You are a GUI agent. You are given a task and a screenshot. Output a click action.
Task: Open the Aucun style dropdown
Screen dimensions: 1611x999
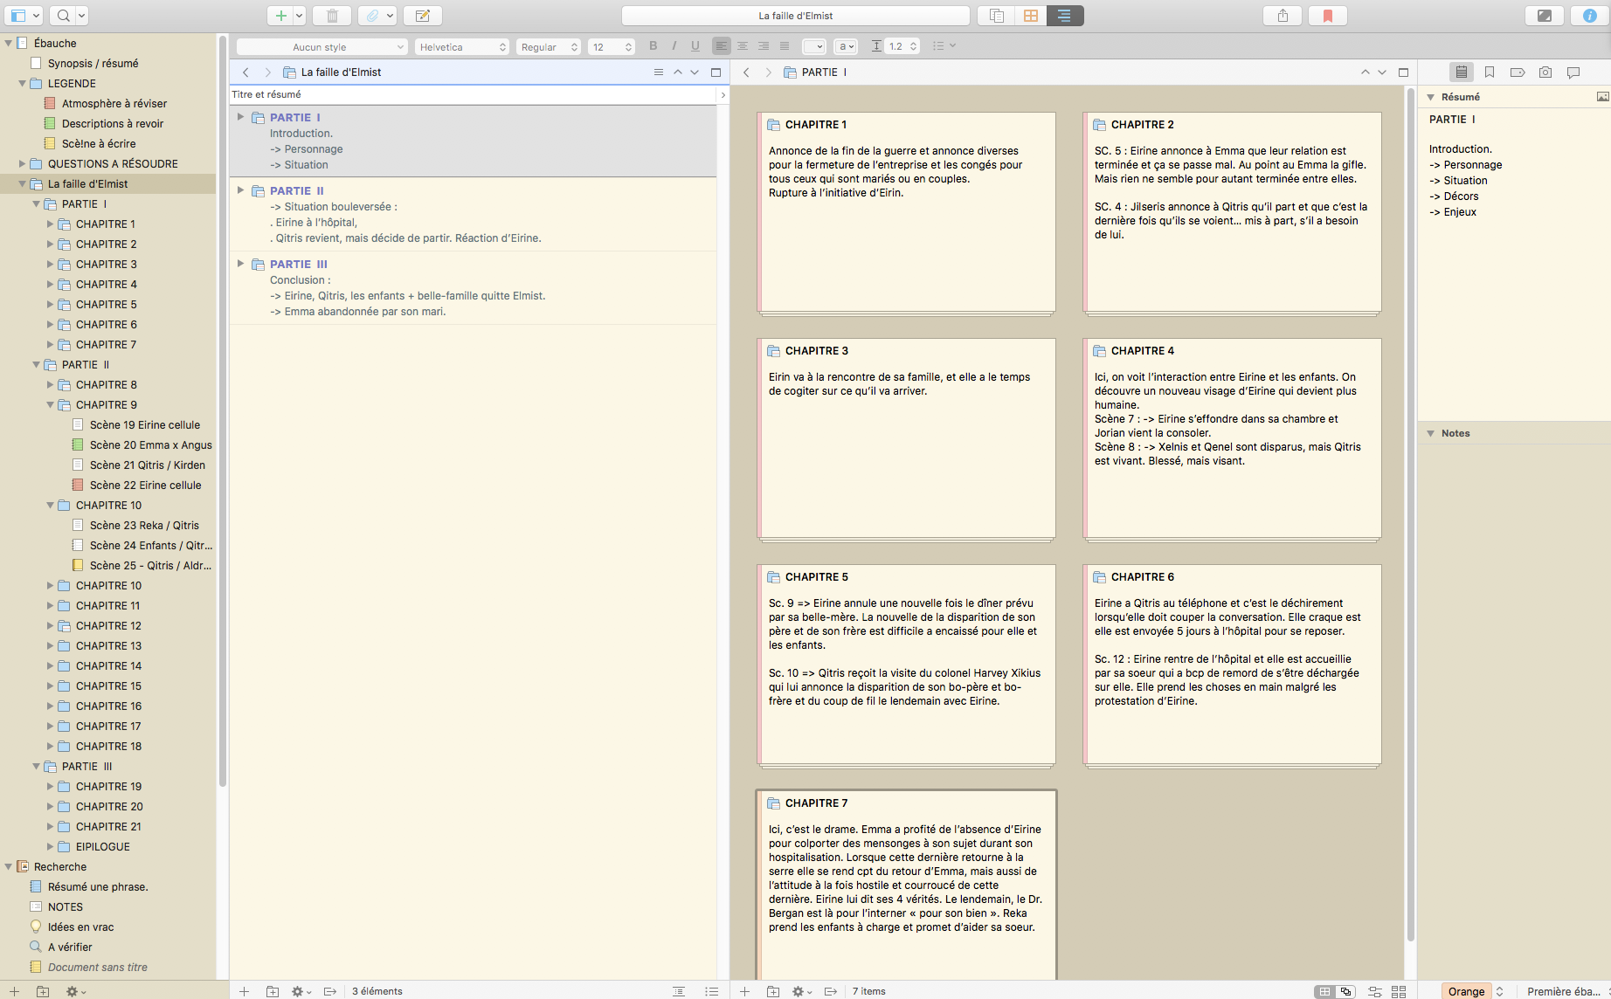(322, 47)
